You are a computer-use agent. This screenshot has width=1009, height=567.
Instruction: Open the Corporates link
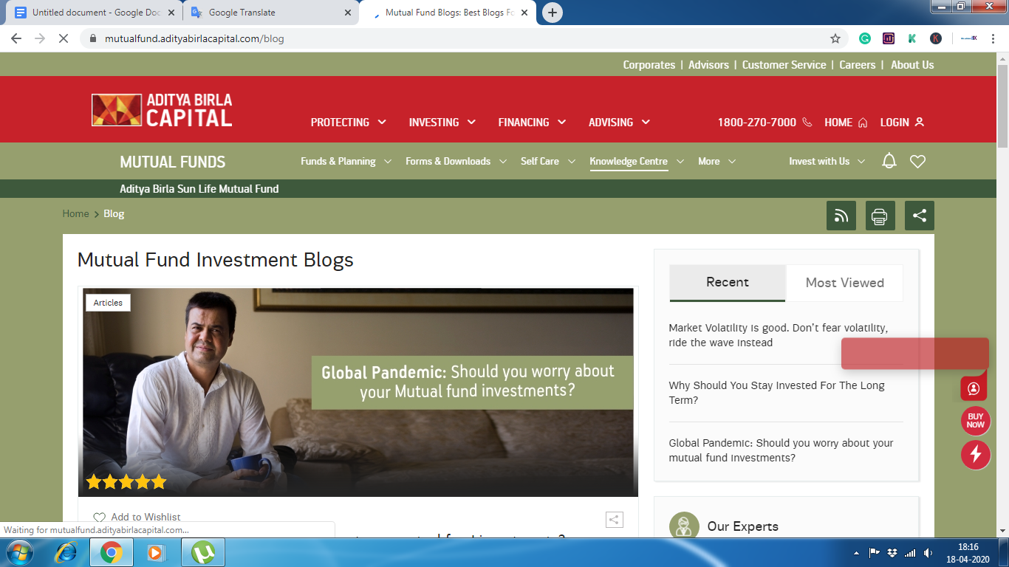(649, 65)
